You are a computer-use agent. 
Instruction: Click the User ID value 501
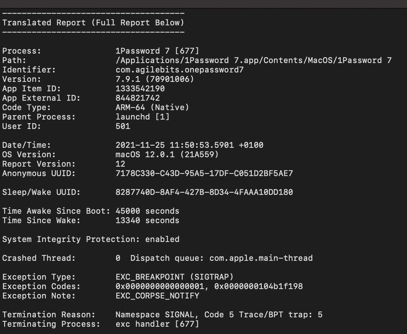pos(123,126)
